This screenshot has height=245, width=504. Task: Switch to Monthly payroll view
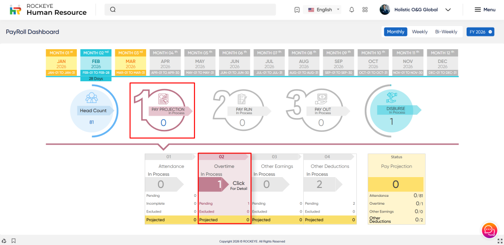pos(396,31)
